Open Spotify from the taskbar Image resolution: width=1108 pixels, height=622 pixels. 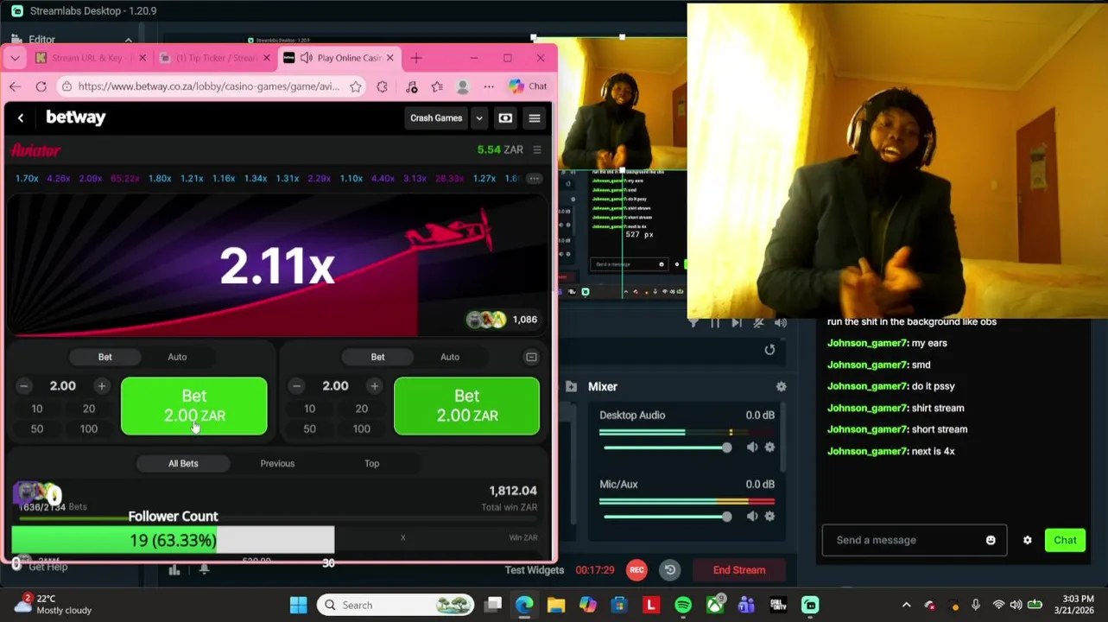click(683, 605)
